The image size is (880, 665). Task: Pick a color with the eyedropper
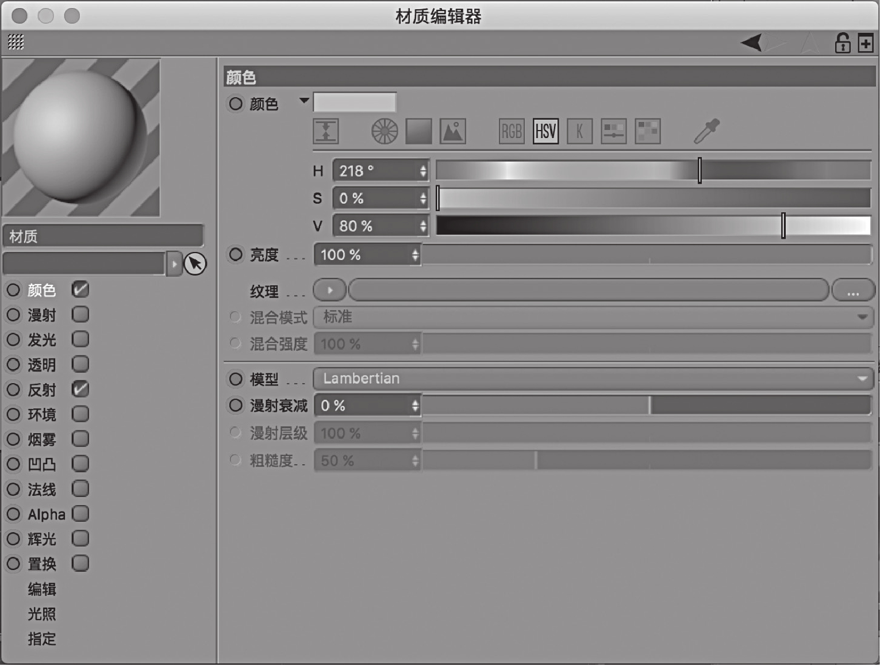pyautogui.click(x=706, y=131)
